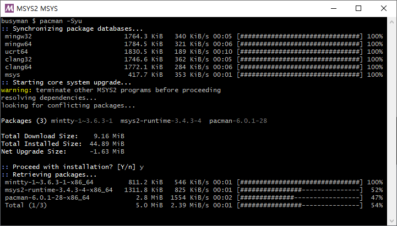
Task: Click the '417.7 KiB' size value
Action: (145, 75)
